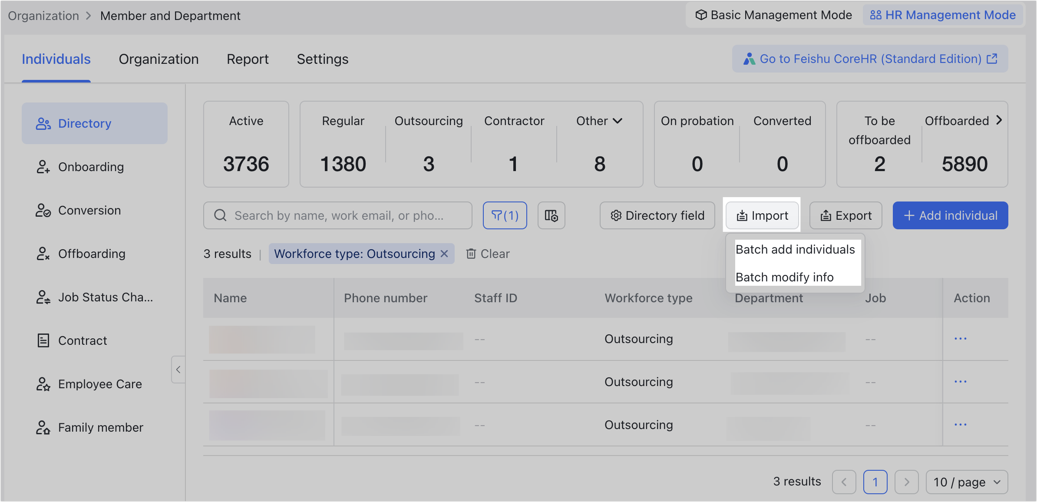The height and width of the screenshot is (502, 1037).
Task: Open the Onboarding sidebar section
Action: [95, 167]
